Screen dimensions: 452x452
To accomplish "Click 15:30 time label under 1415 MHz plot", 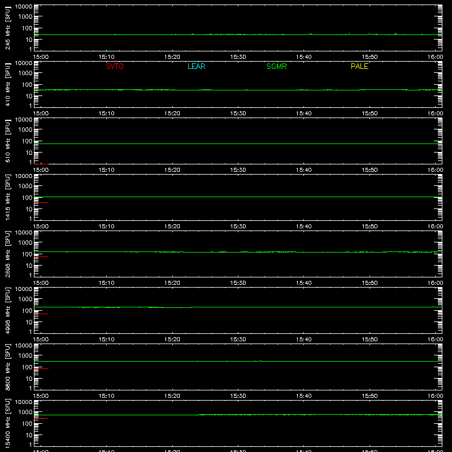I will tap(238, 227).
